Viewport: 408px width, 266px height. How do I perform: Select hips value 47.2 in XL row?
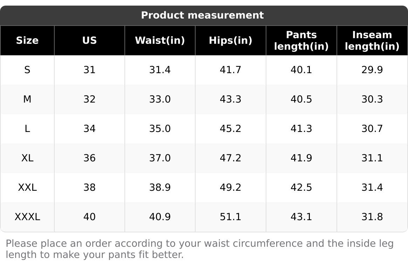coord(231,158)
